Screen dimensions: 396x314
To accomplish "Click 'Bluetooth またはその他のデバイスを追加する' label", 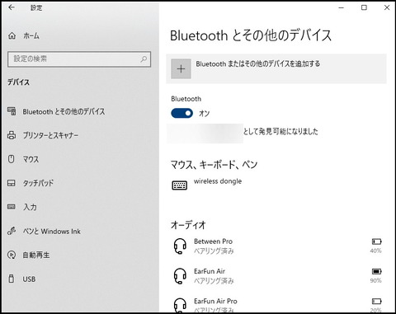I will (258, 64).
